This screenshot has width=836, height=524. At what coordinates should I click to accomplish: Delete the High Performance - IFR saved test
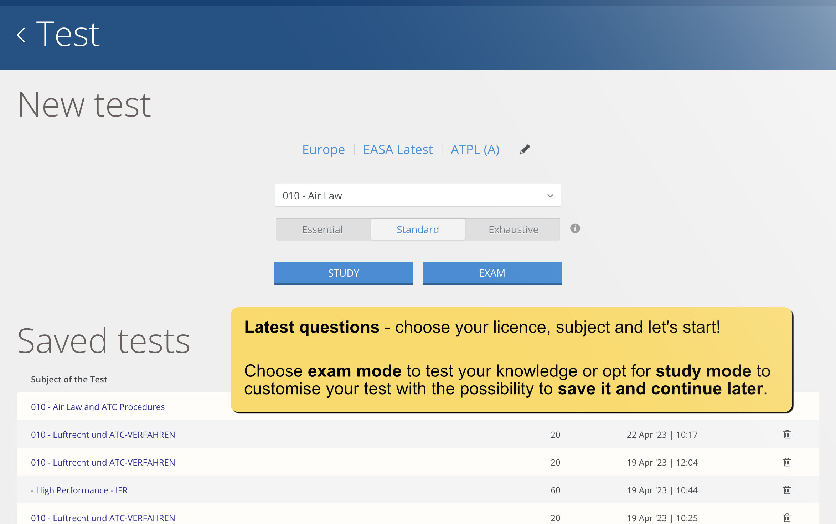tap(786, 490)
